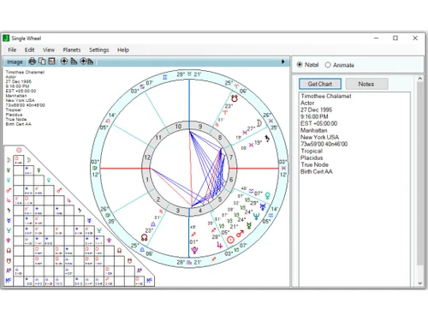The image size is (428, 321).
Task: Click the Saturn glyph in the chart wheel
Action: point(267,139)
